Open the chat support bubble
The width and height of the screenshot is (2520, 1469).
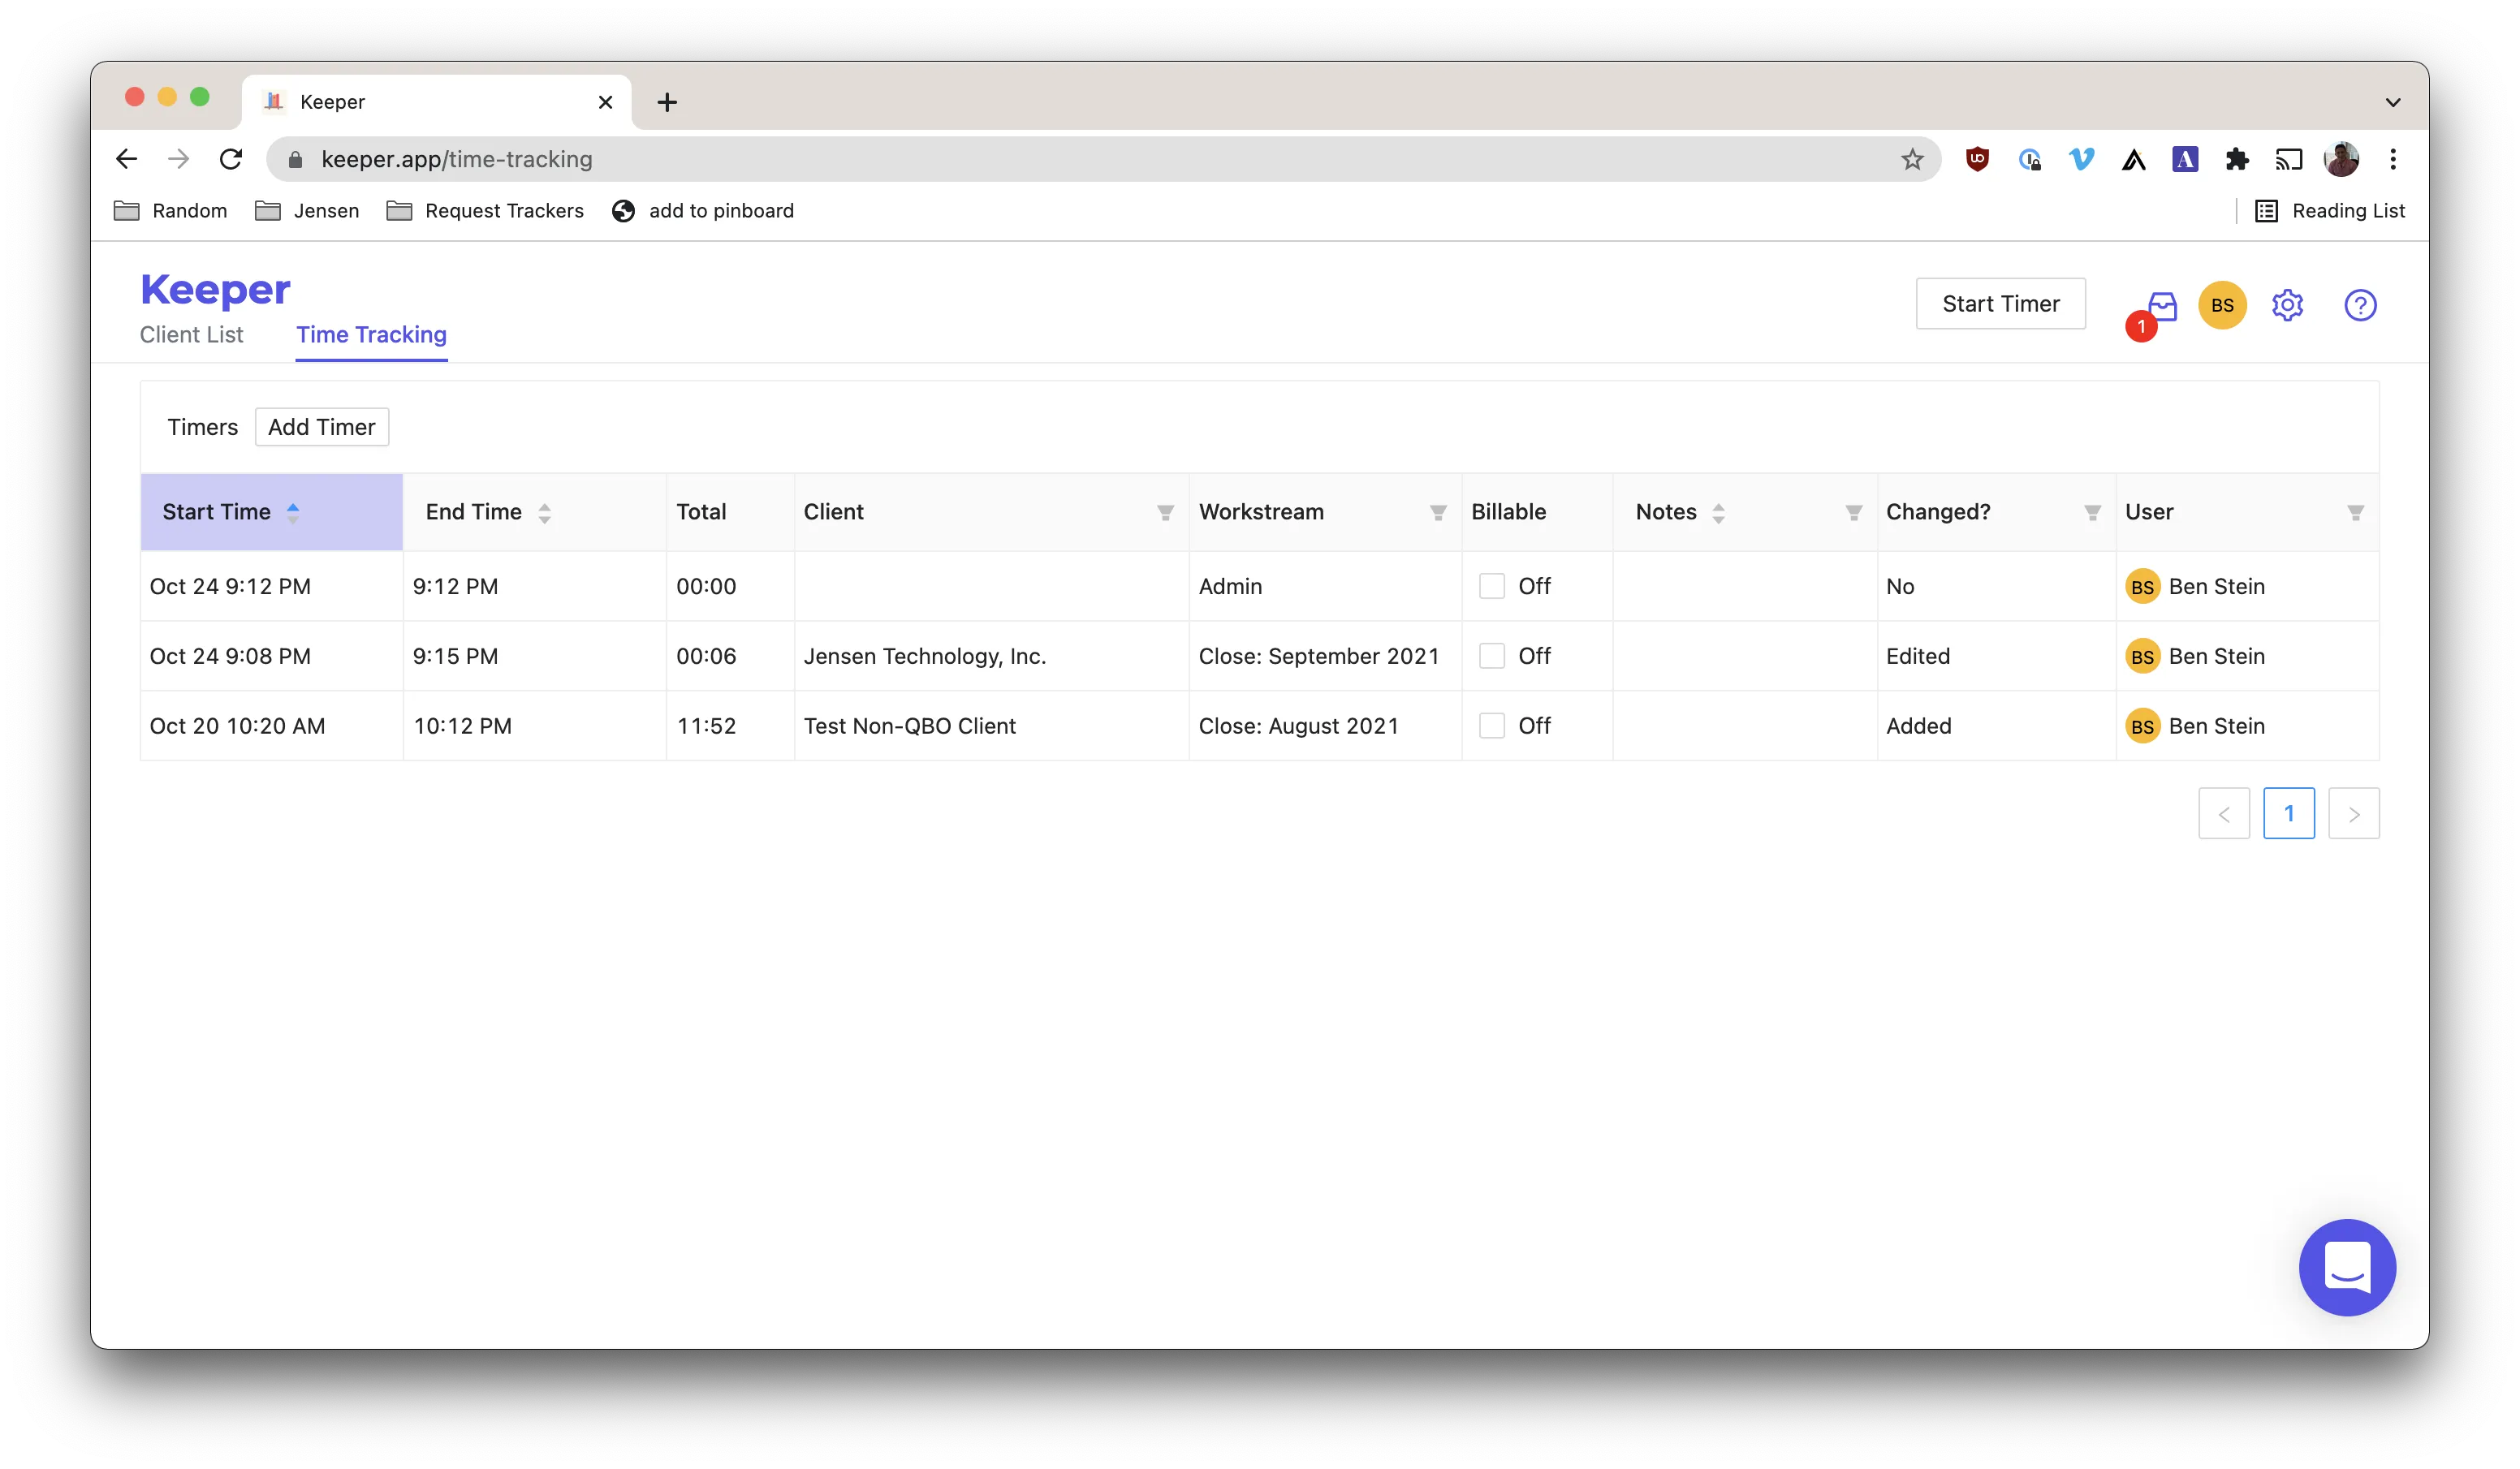click(2346, 1267)
